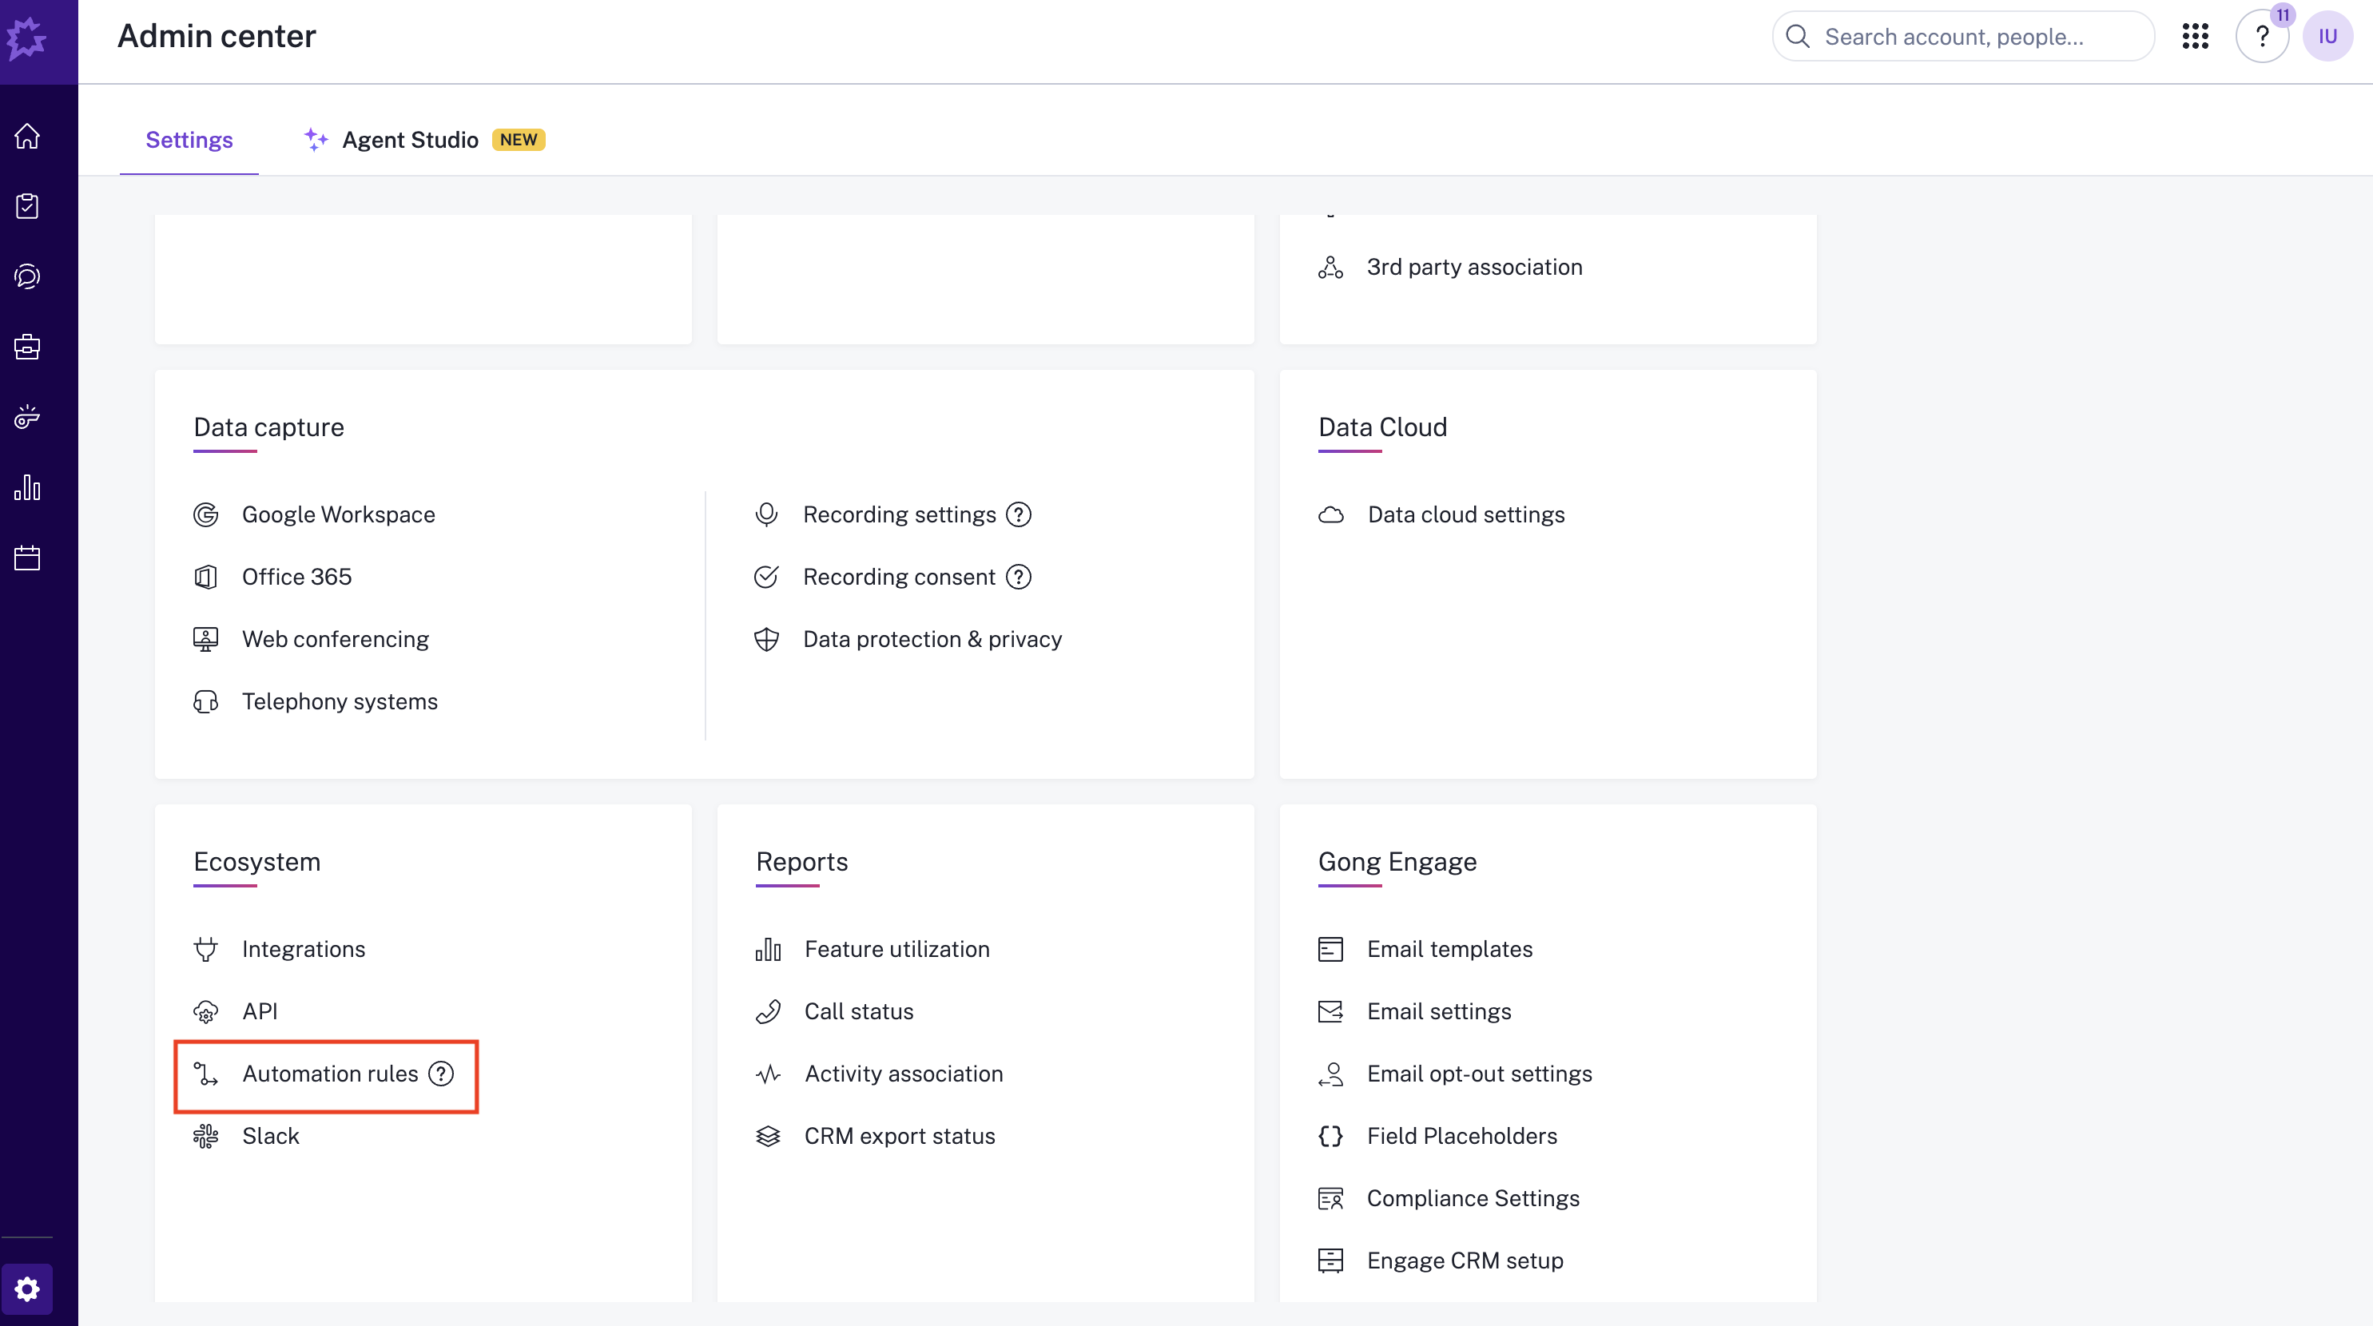Image resolution: width=2373 pixels, height=1326 pixels.
Task: Open the help question mark menu
Action: click(2263, 37)
